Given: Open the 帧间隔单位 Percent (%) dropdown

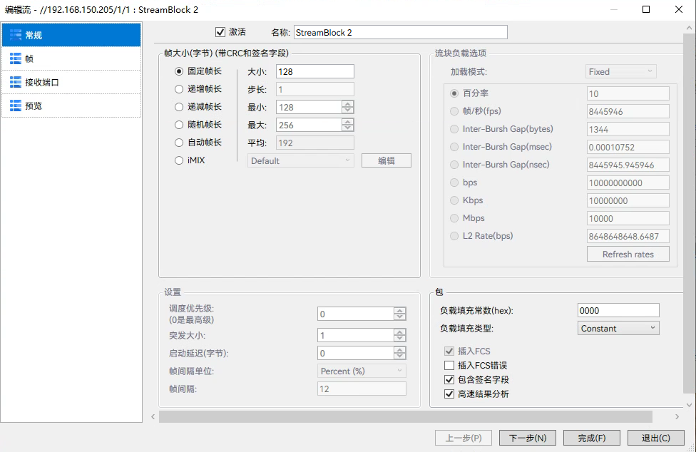Looking at the screenshot, I should tap(362, 371).
